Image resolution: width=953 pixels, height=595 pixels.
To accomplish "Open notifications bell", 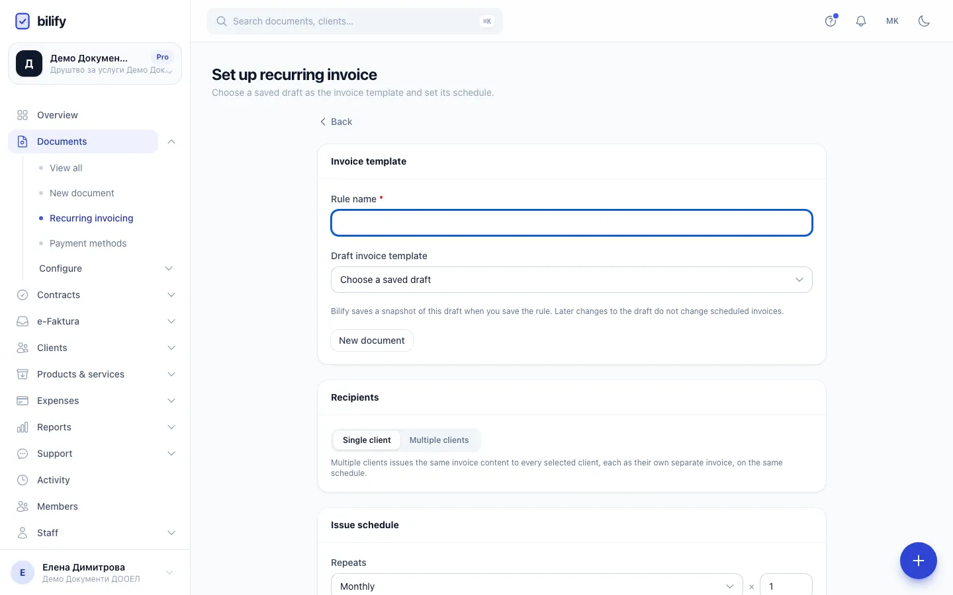I will [x=861, y=21].
